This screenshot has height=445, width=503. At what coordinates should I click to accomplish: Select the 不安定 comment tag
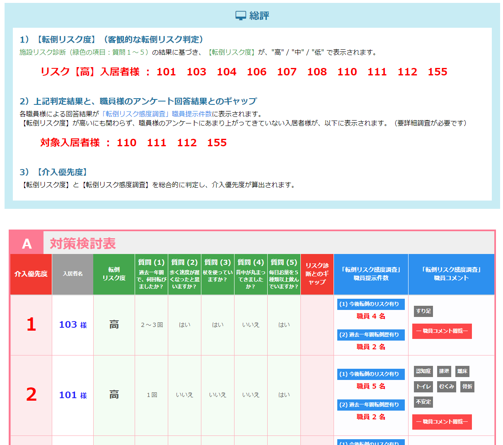[x=423, y=402]
